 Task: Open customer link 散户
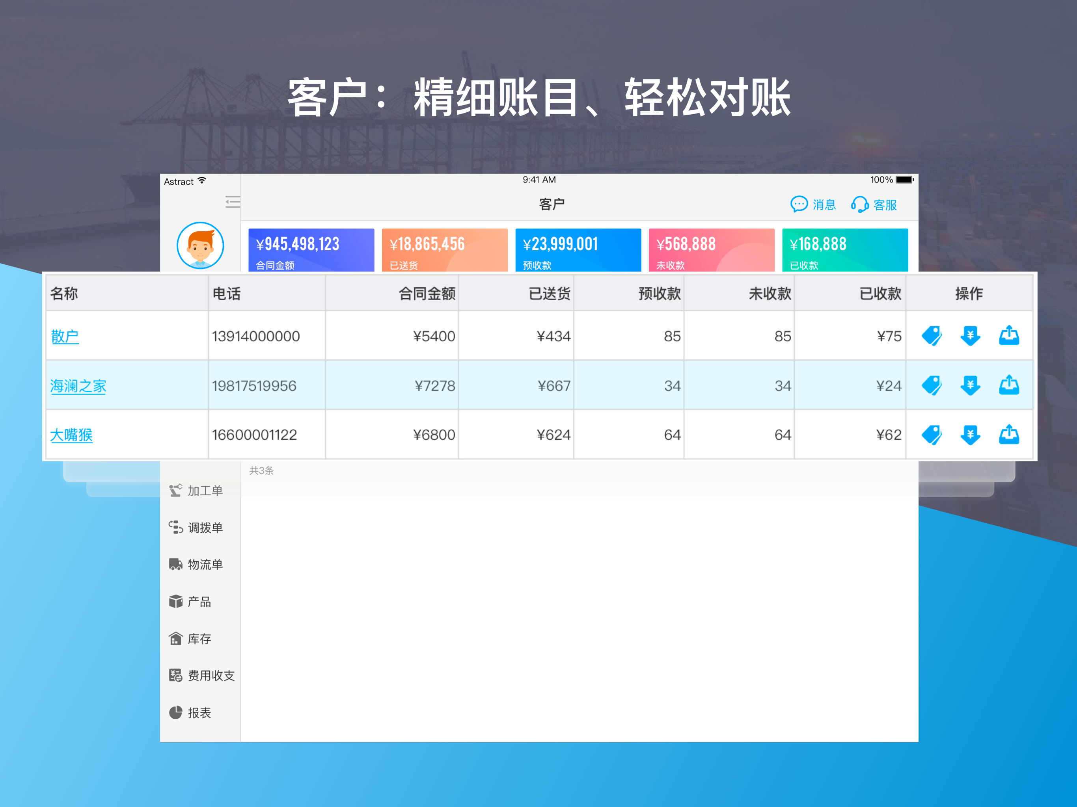65,336
